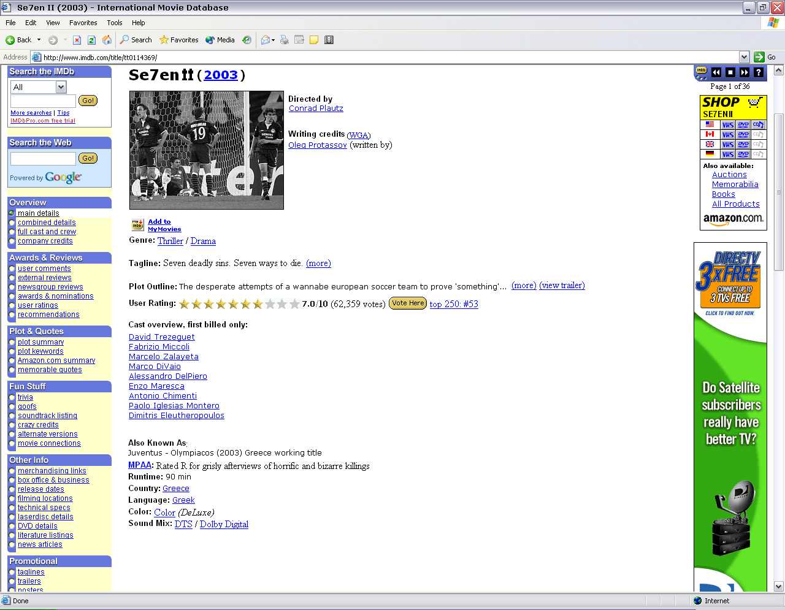Click fast-forward button in IMDb navigator

(745, 72)
